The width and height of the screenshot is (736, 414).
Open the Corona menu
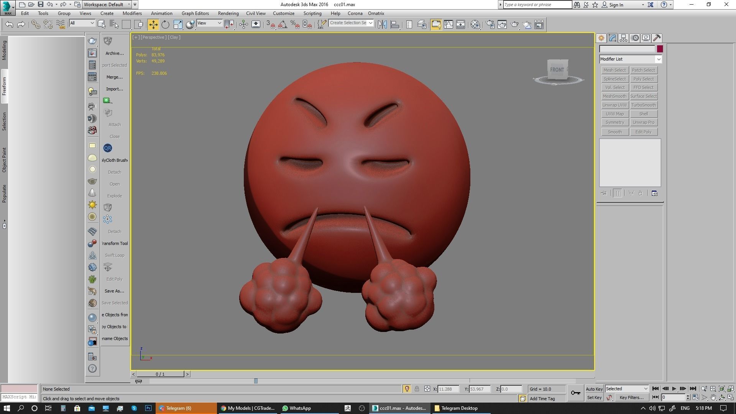[355, 13]
